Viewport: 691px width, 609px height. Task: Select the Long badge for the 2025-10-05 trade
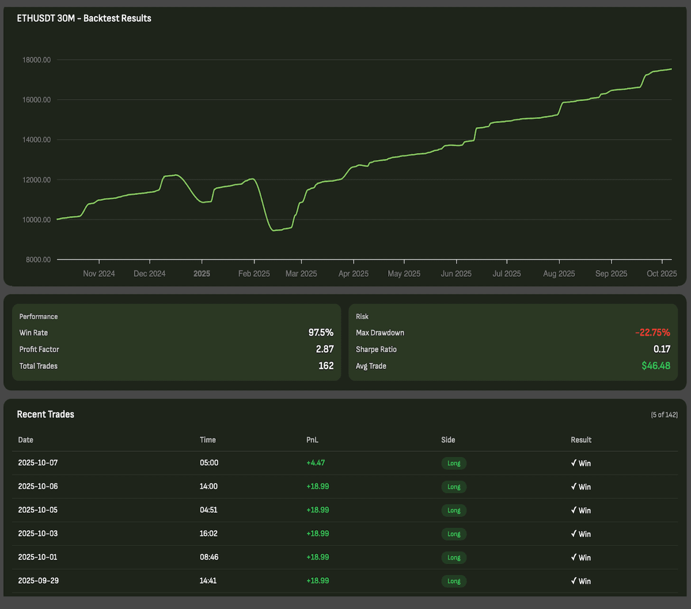[454, 510]
